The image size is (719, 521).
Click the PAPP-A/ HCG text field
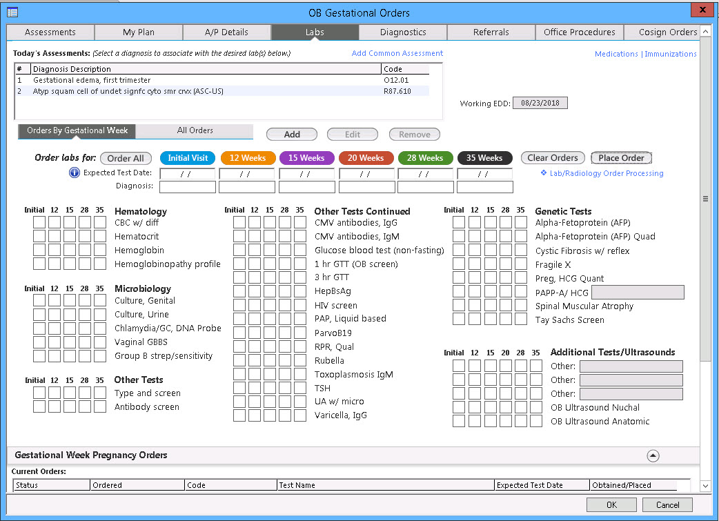click(638, 292)
